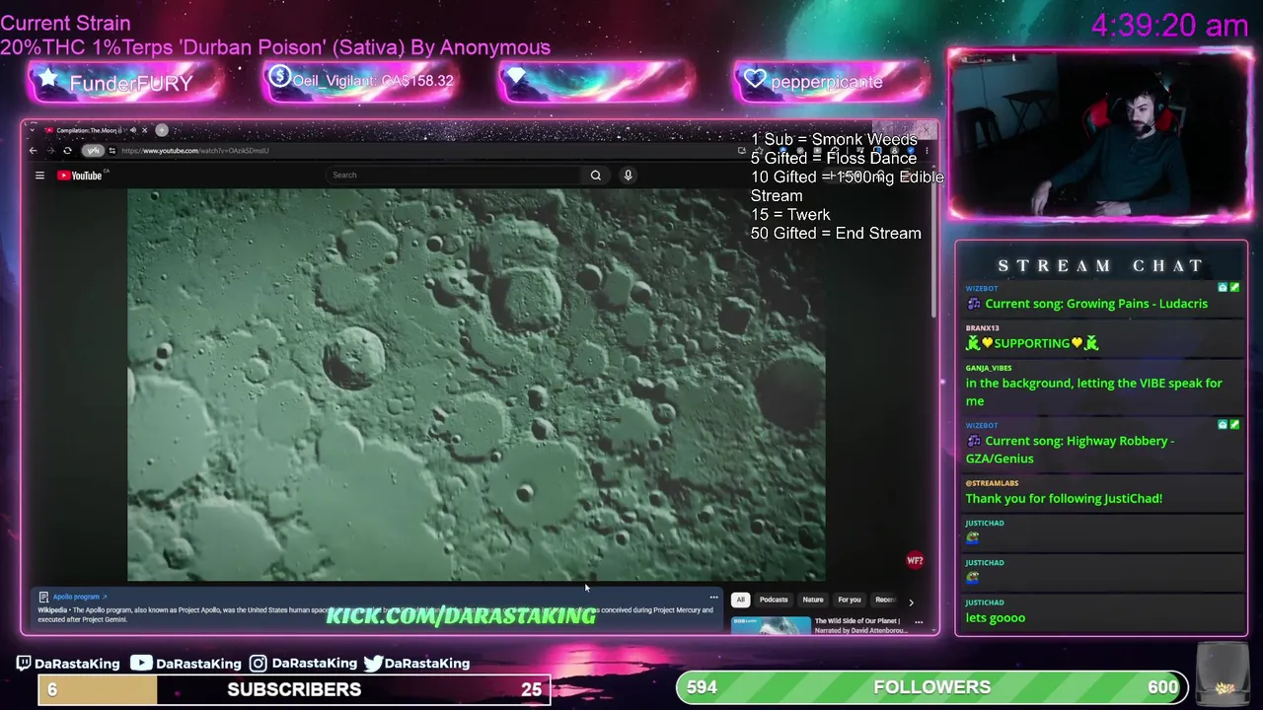The width and height of the screenshot is (1263, 710).
Task: Go forward with the browser forward arrow
Action: pos(49,151)
